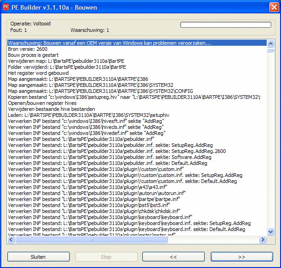Select the a43.inf plugin line

[137, 187]
